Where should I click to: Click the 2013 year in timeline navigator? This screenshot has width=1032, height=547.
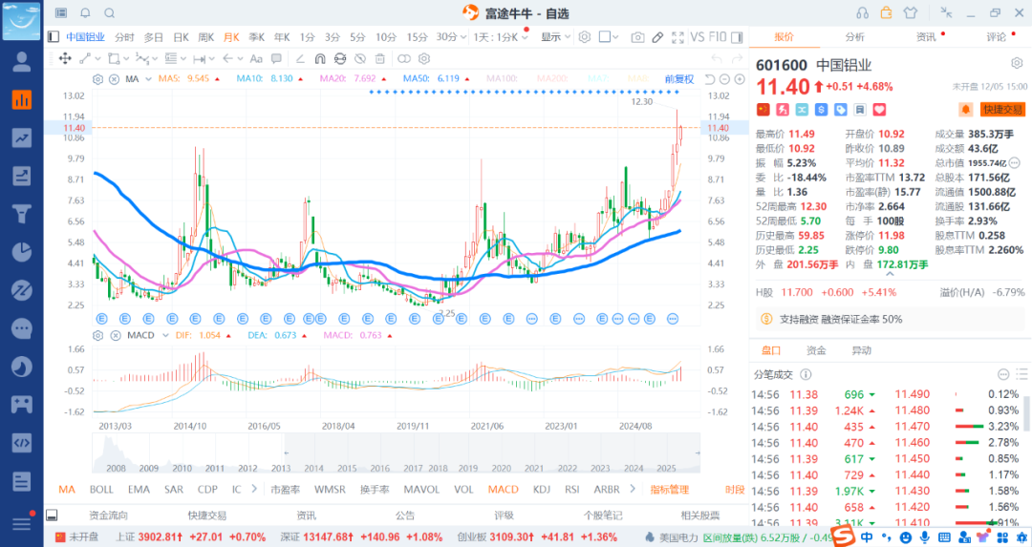point(281,468)
